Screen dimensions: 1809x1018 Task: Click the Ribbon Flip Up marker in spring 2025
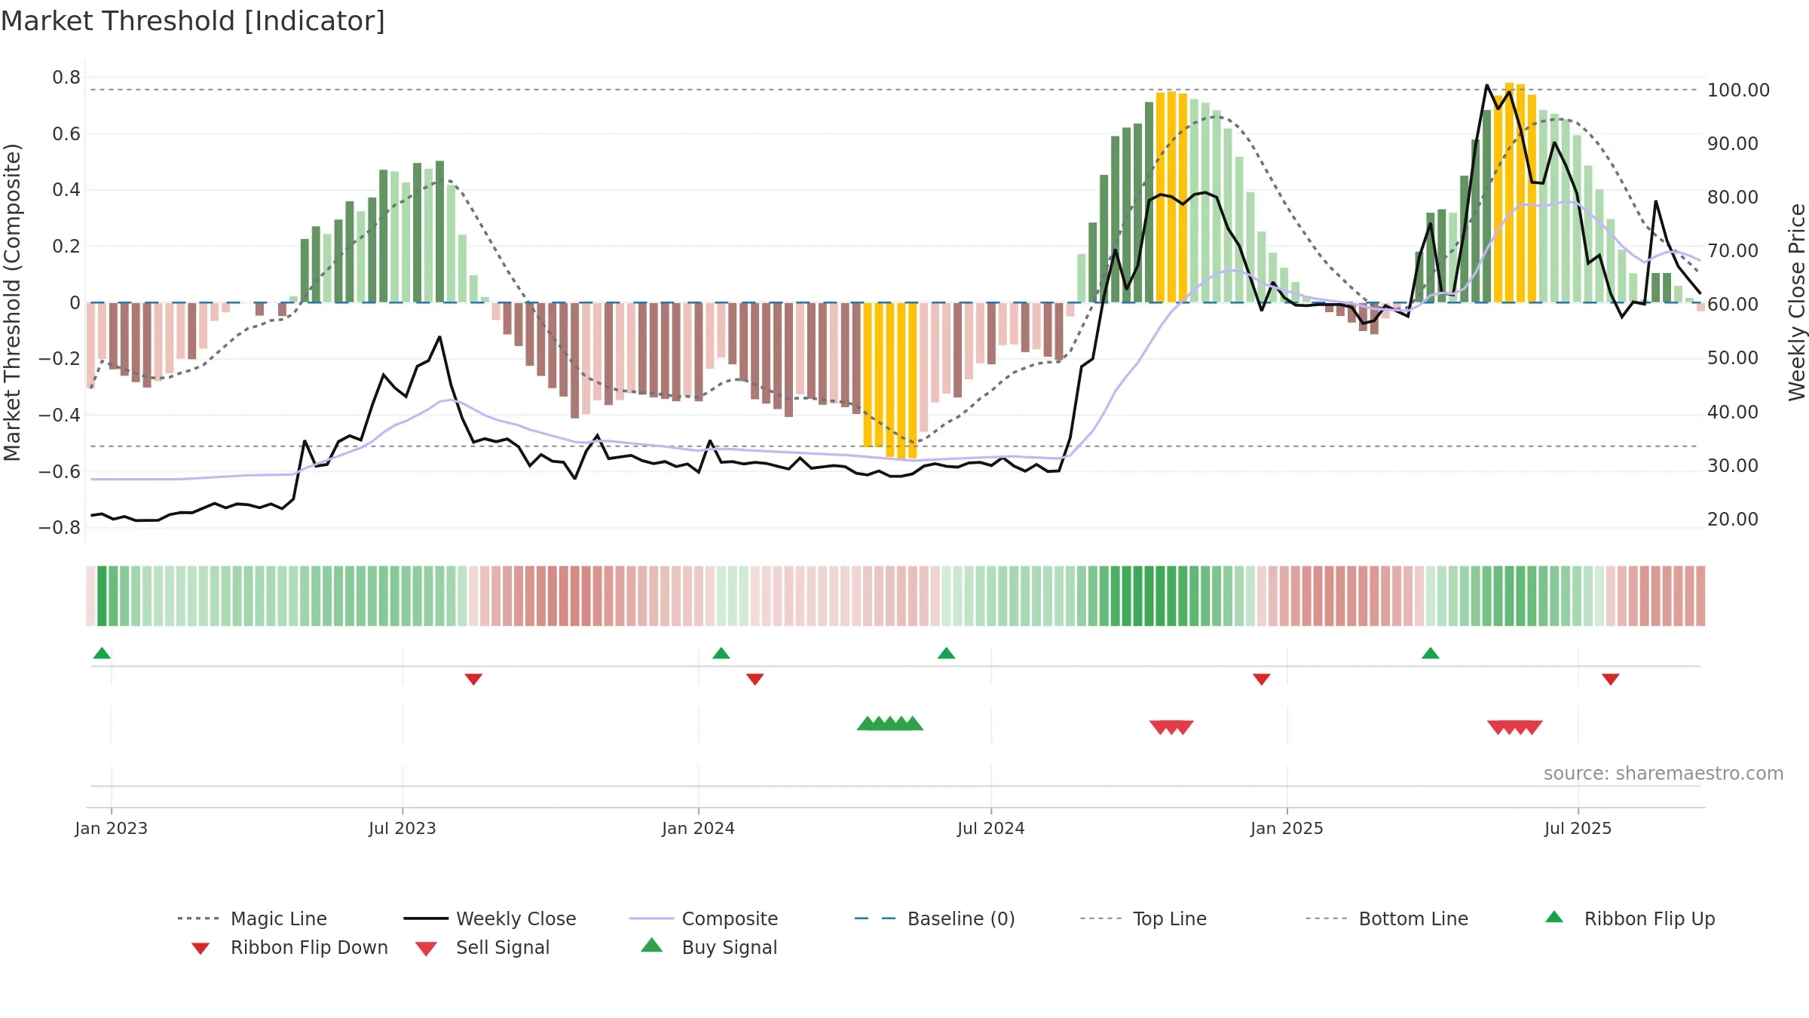pos(1431,653)
